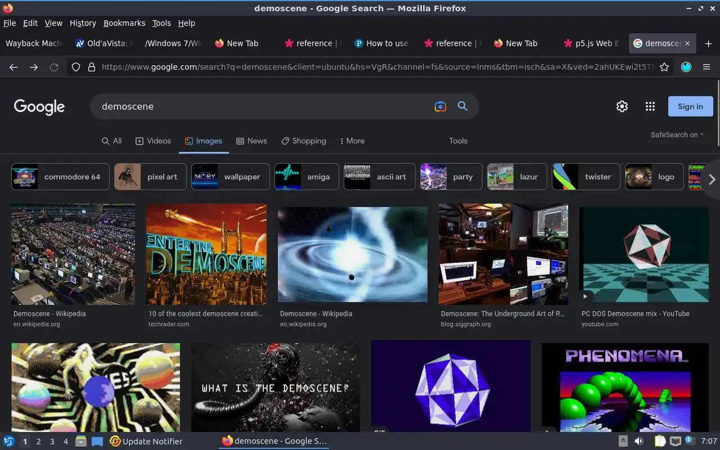The image size is (720, 450).
Task: Filter by commodore 64 chip
Action: 60,177
